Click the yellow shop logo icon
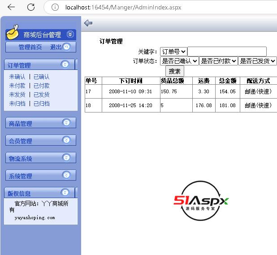 point(13,32)
